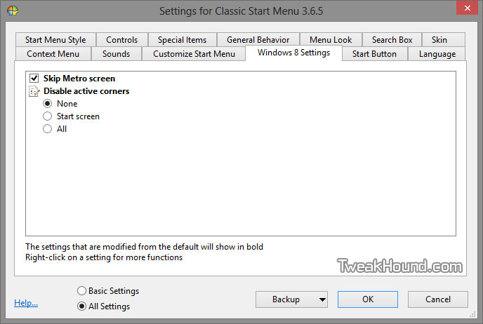Switch to Basic Settings mode

81,291
